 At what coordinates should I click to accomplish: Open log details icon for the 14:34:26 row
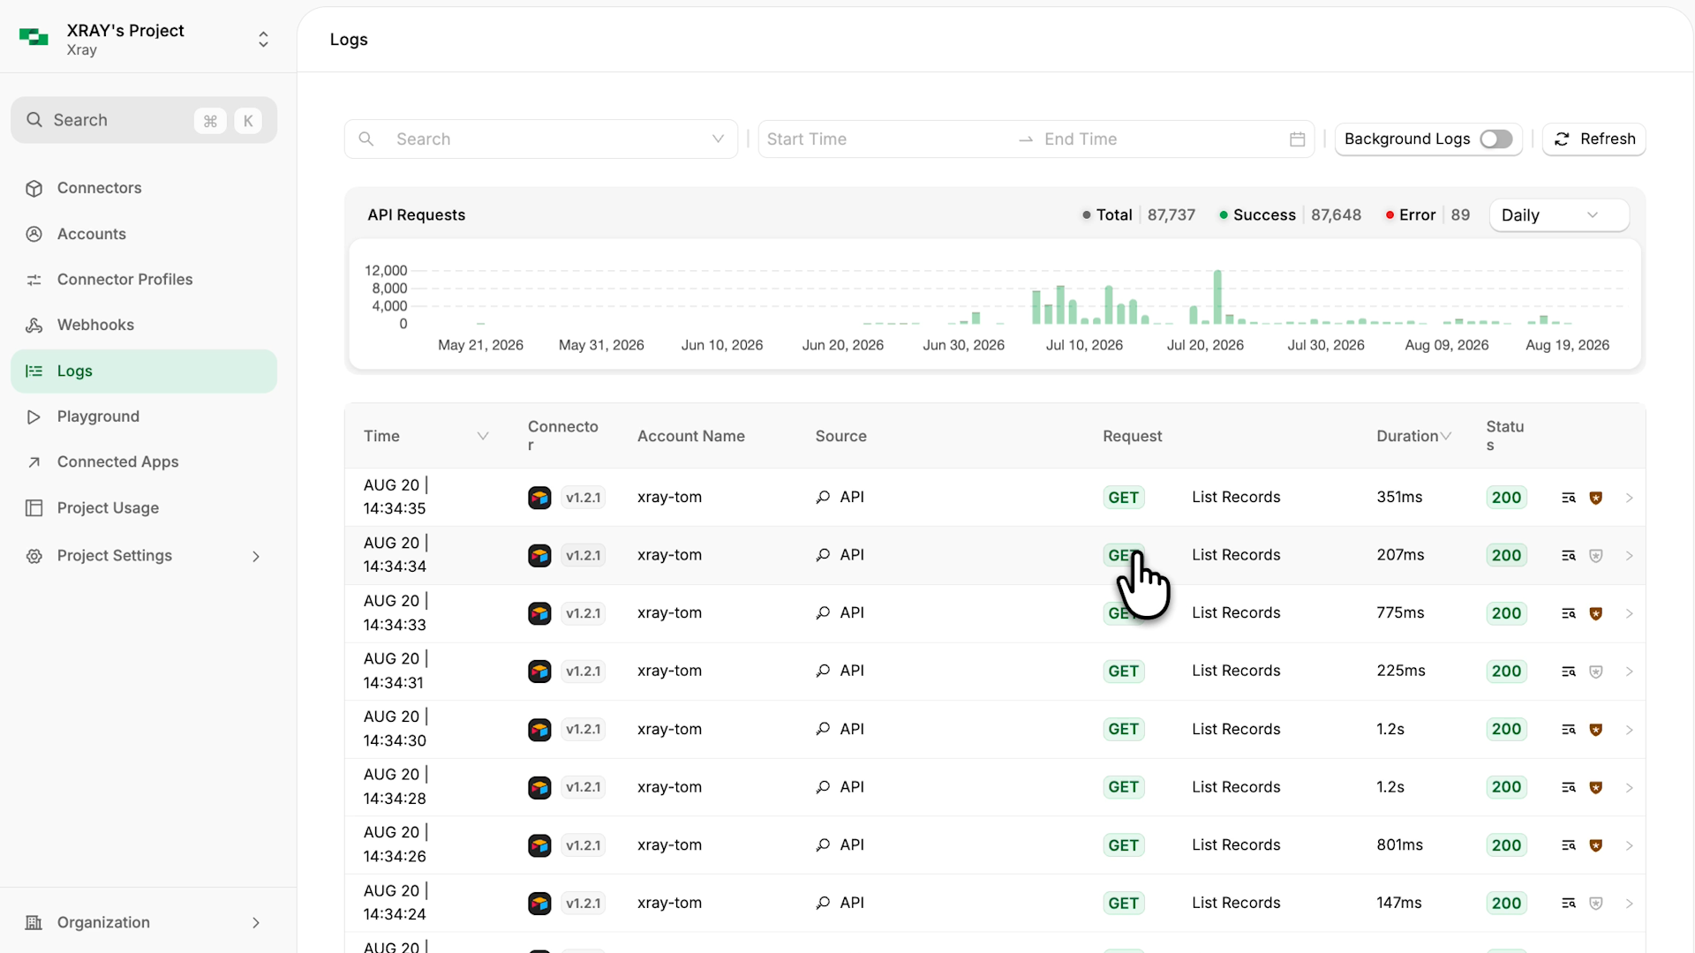1568,845
